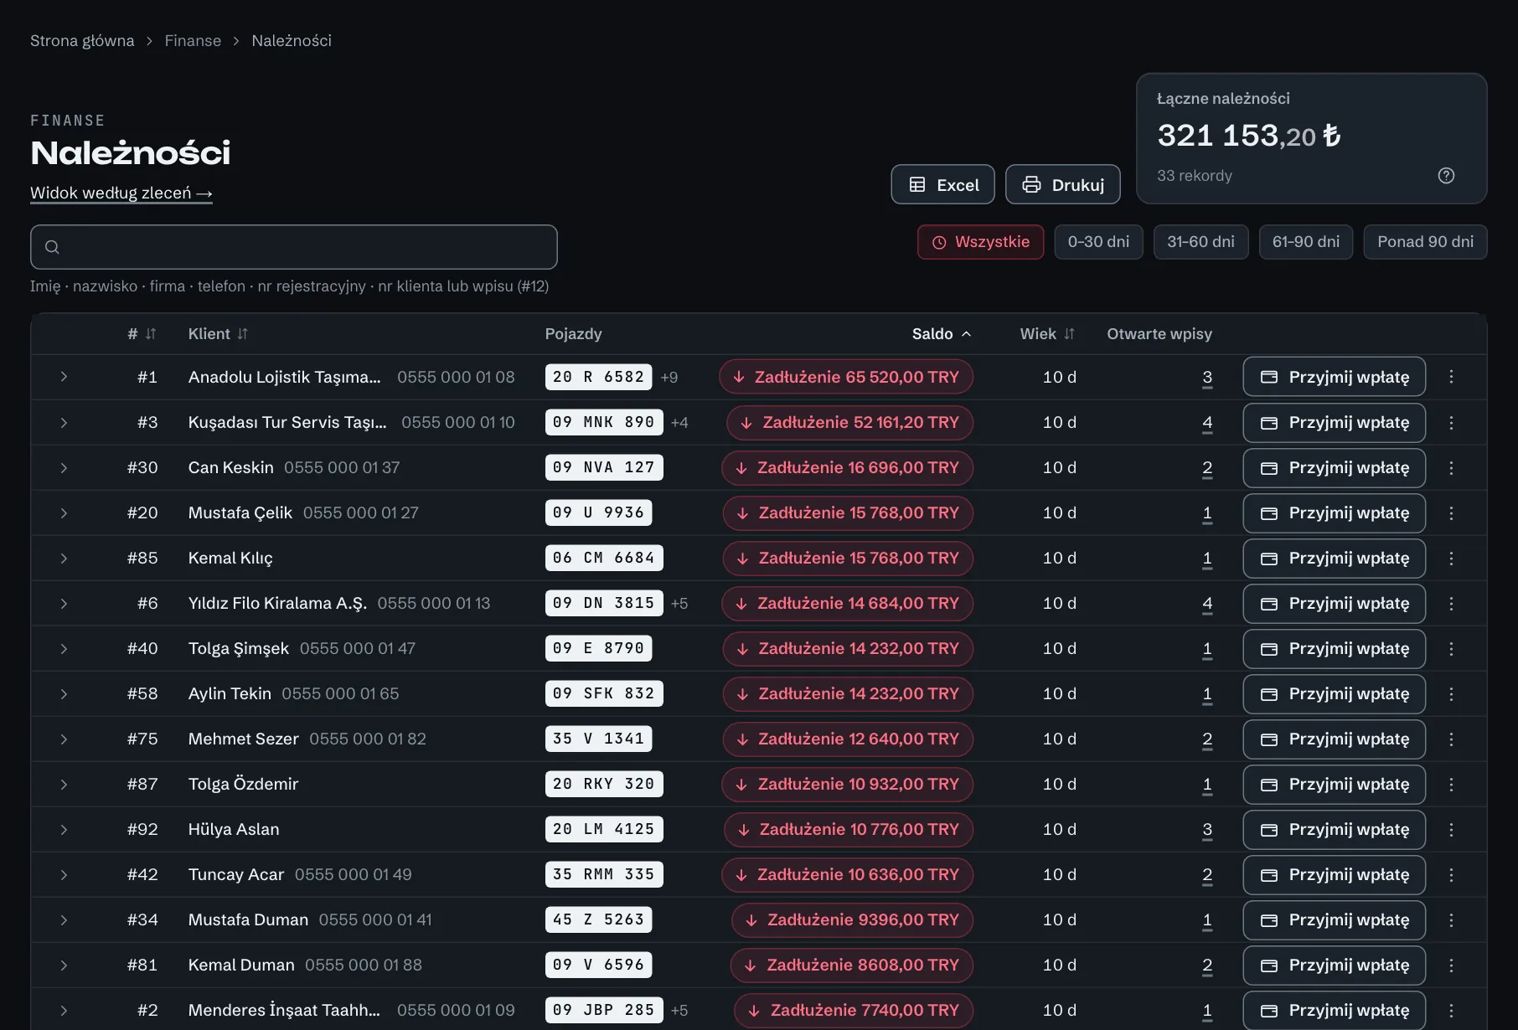Click the help icon in Łączne należności card
The image size is (1518, 1030).
pos(1446,176)
